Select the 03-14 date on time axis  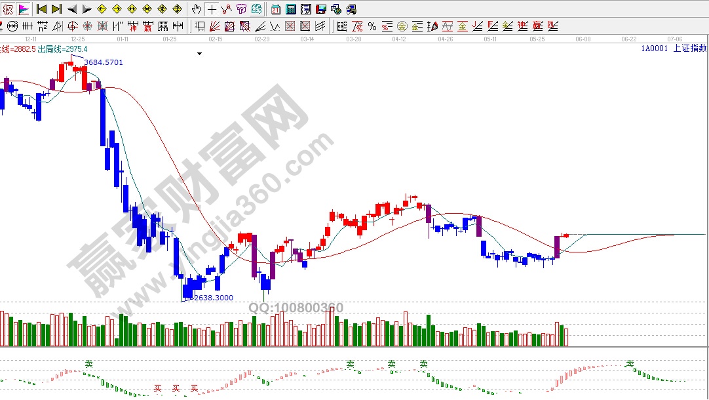tap(307, 39)
